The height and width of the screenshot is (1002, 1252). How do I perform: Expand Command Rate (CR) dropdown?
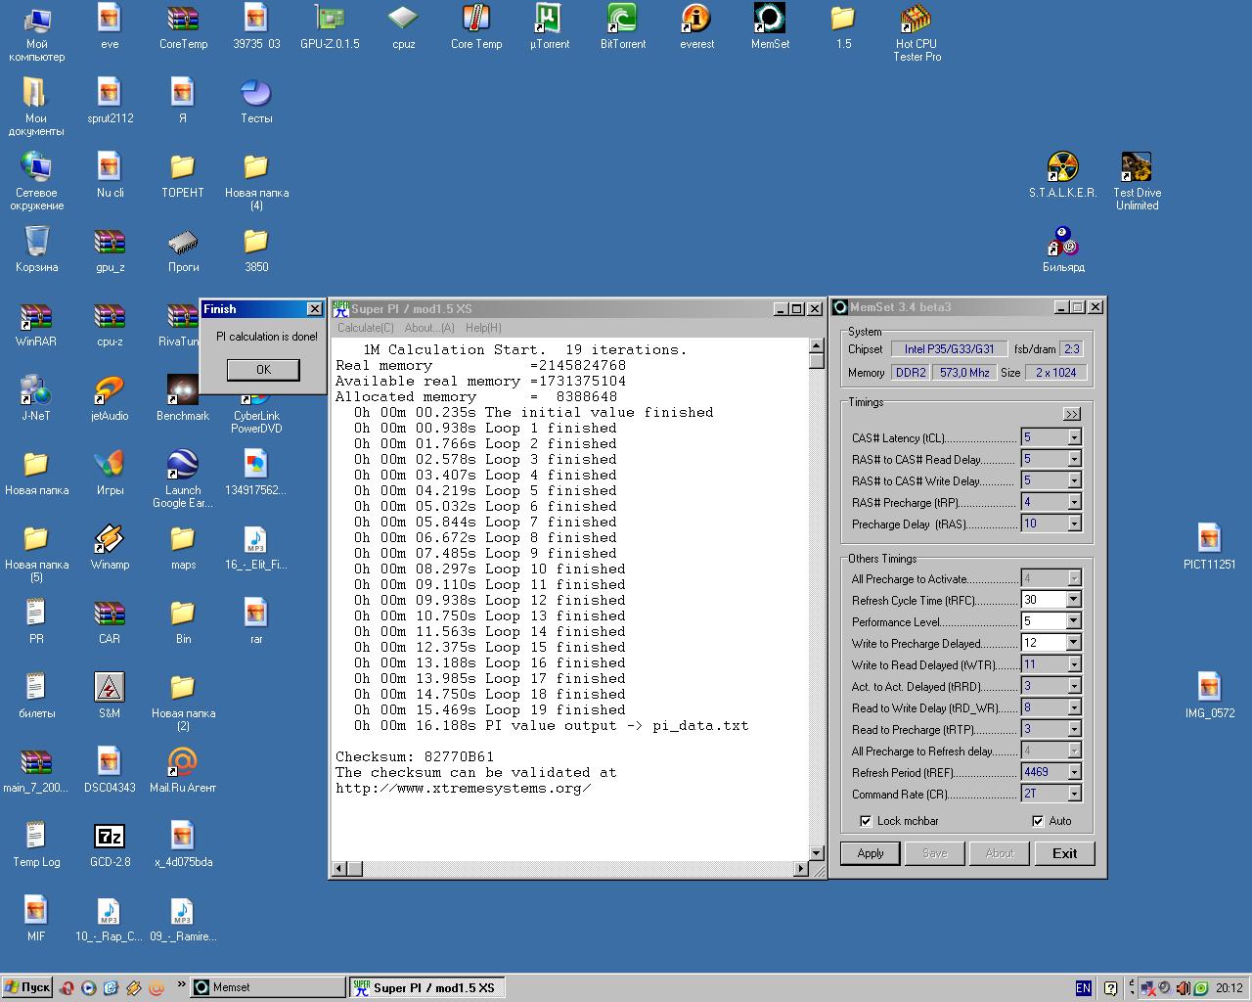1074,794
